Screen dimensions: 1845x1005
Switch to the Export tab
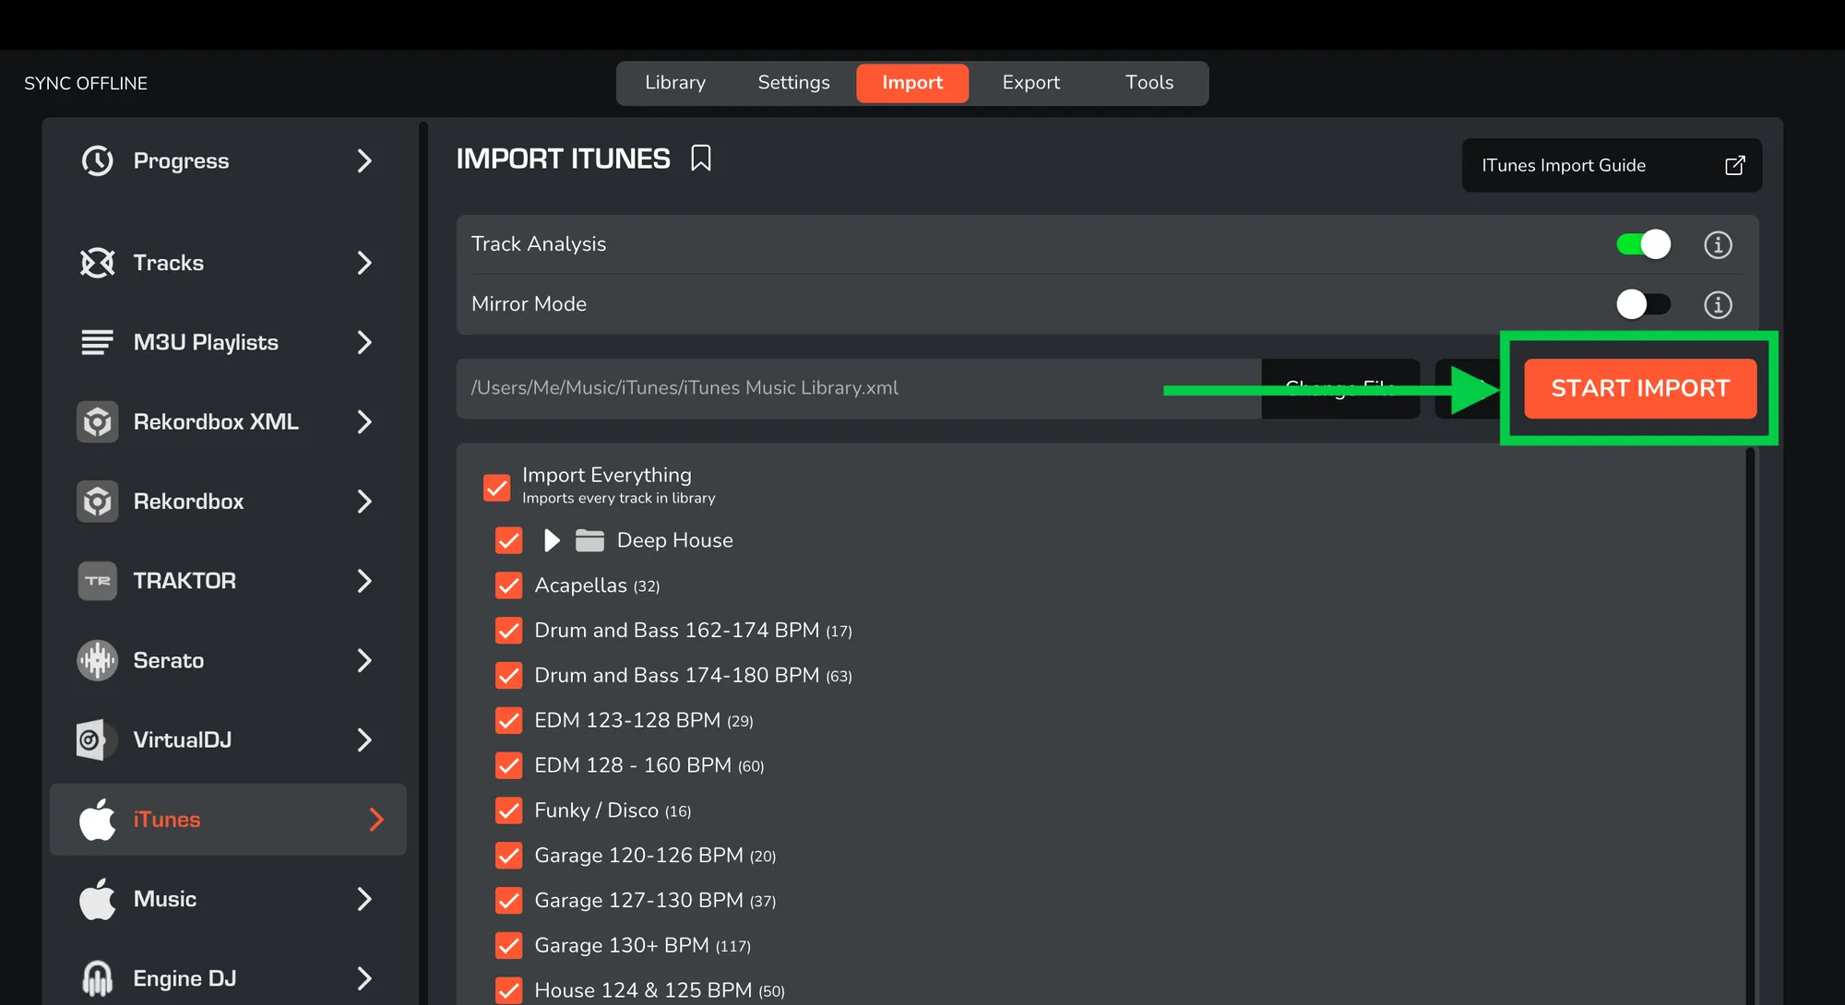pyautogui.click(x=1030, y=83)
